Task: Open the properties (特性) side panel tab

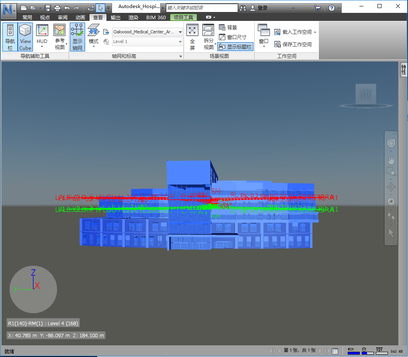Action: click(403, 70)
